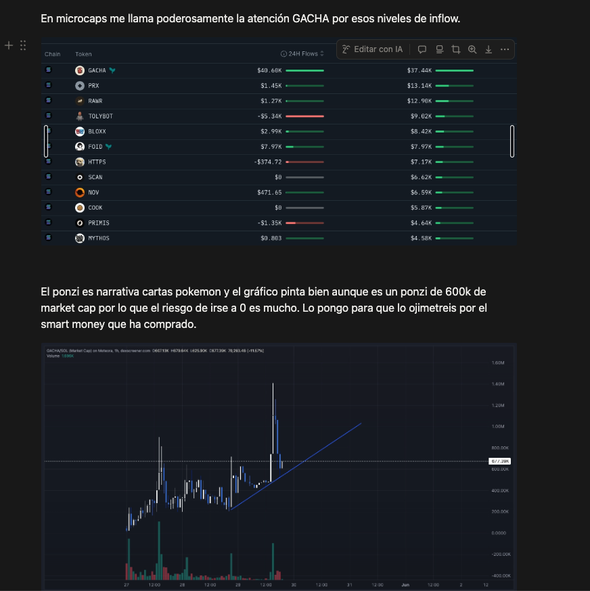This screenshot has height=591, width=590.
Task: Click the HTTPS token logo
Action: pos(80,162)
